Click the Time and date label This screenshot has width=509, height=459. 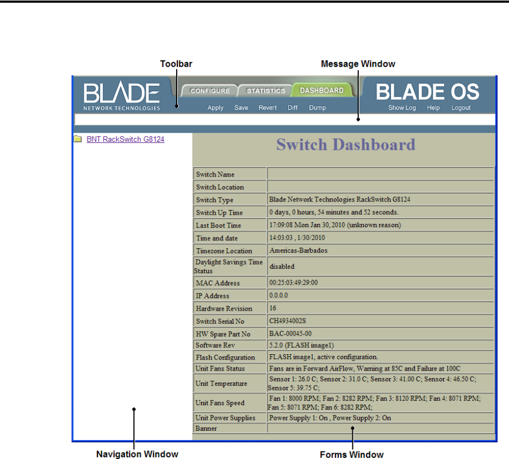pos(217,238)
